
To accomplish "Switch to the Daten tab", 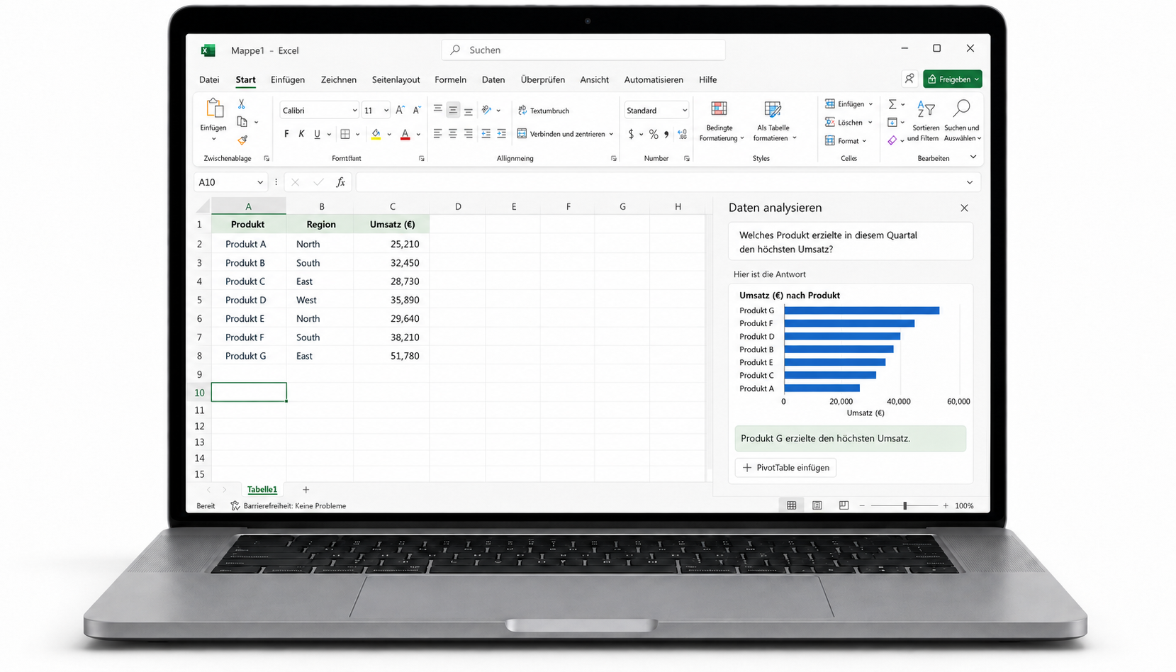I will tap(493, 79).
